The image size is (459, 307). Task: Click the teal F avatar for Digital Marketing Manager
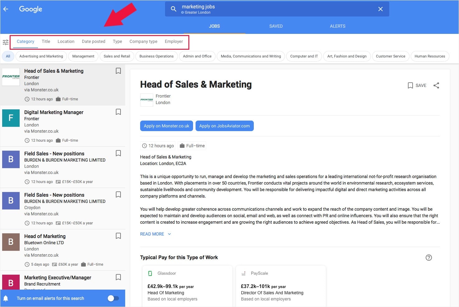coord(11,118)
